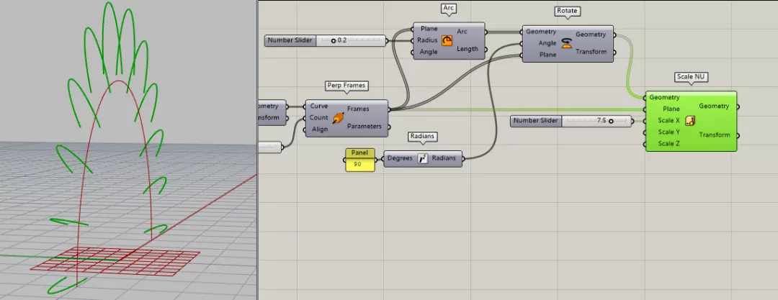Click the Scale NU Scale Z input
778x300 pixels.
[x=669, y=144]
